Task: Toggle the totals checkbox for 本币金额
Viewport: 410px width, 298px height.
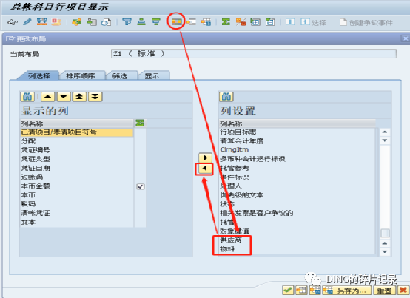Action: pos(141,186)
